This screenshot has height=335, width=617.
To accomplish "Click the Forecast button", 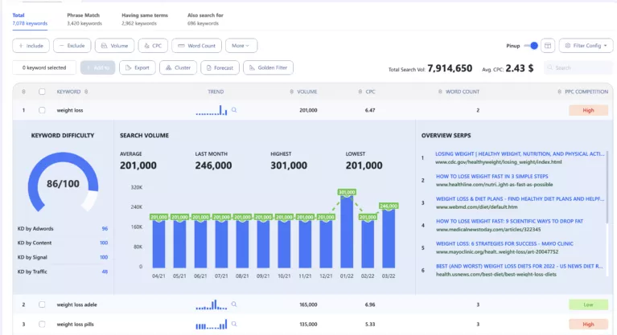I will point(220,67).
